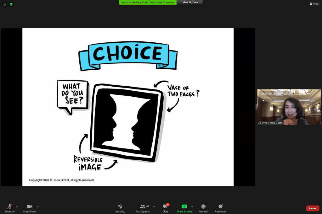Screen dimensions: 322x214
Task: Expand audio options arrow beside Unmute
Action: pyautogui.click(x=17, y=206)
